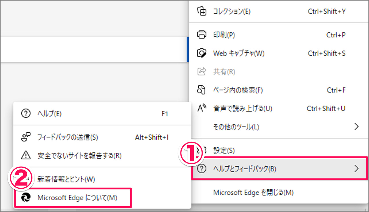Viewport: 369px width, 212px height.
Task: Click the question mark icon beside ヘルプ(E)
Action: point(26,114)
